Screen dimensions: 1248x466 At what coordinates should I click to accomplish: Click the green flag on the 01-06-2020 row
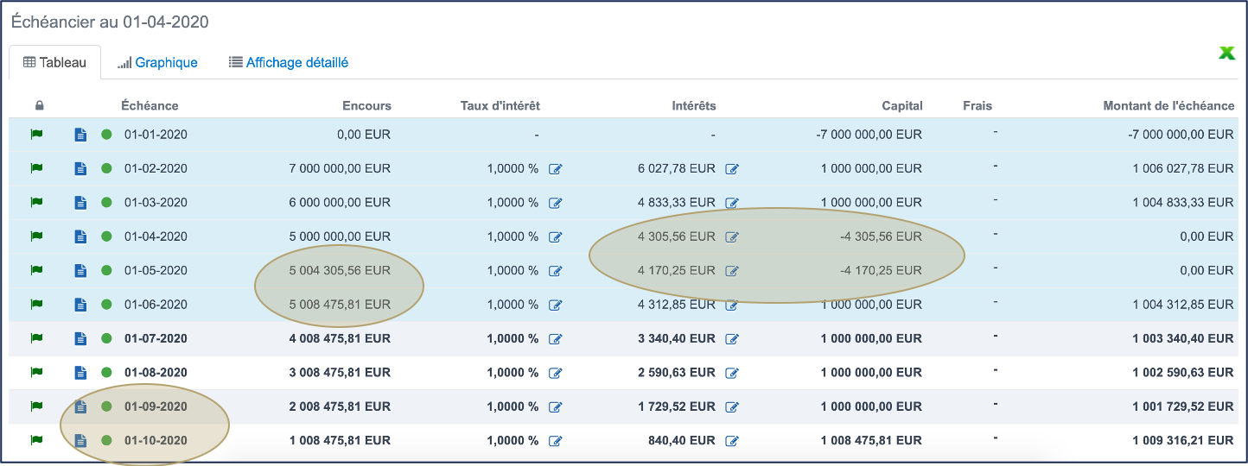36,305
